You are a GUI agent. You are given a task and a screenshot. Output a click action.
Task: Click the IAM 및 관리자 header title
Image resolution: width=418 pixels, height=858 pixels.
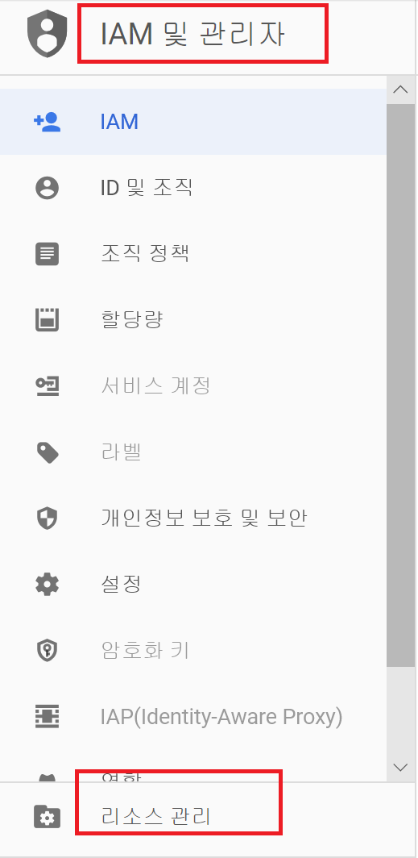tap(192, 35)
